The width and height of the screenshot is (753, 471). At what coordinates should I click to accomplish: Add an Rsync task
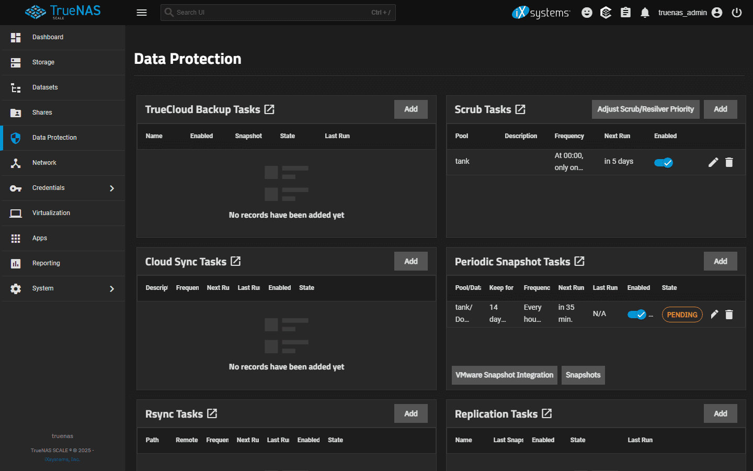click(411, 413)
